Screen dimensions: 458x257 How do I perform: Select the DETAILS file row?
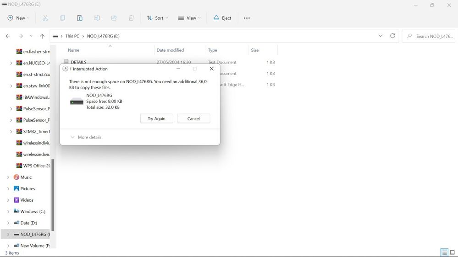coord(170,62)
